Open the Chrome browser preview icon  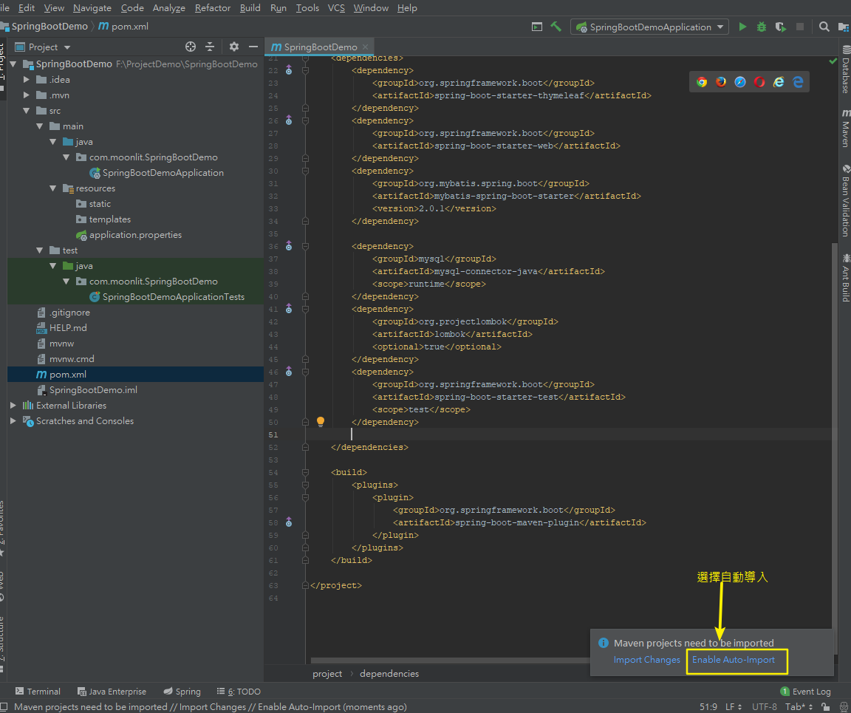[x=702, y=82]
